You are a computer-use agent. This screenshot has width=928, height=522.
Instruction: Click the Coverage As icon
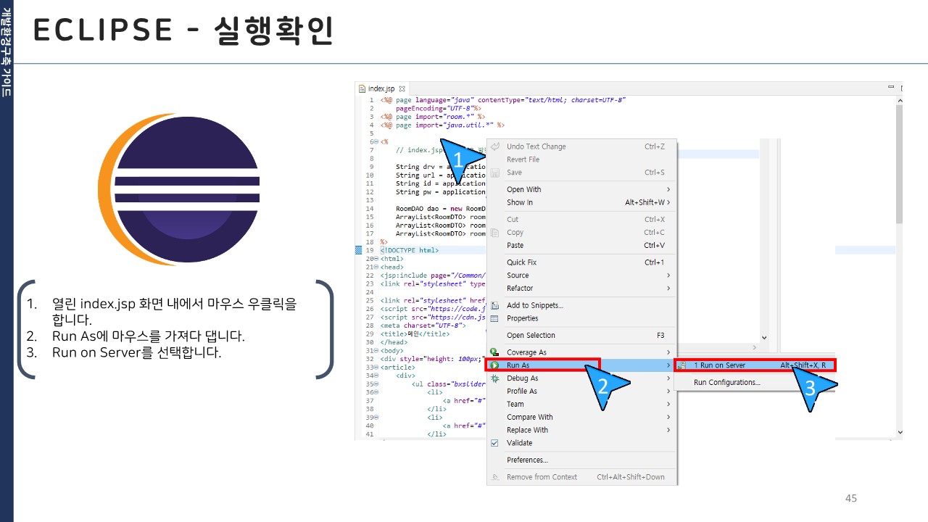point(495,352)
